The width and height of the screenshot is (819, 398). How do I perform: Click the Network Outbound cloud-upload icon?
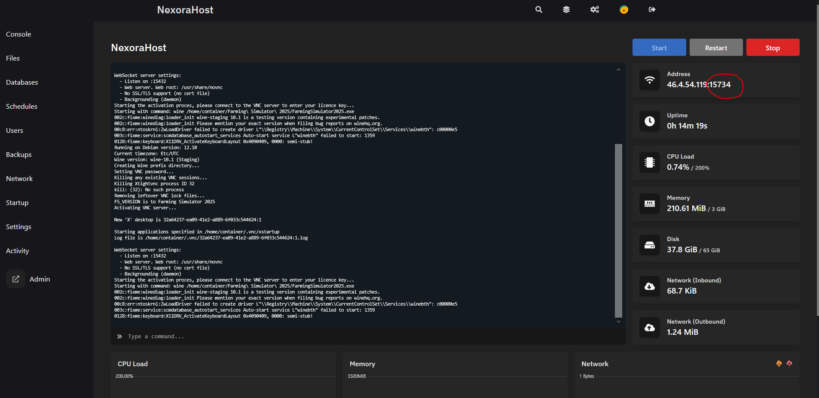pyautogui.click(x=650, y=328)
